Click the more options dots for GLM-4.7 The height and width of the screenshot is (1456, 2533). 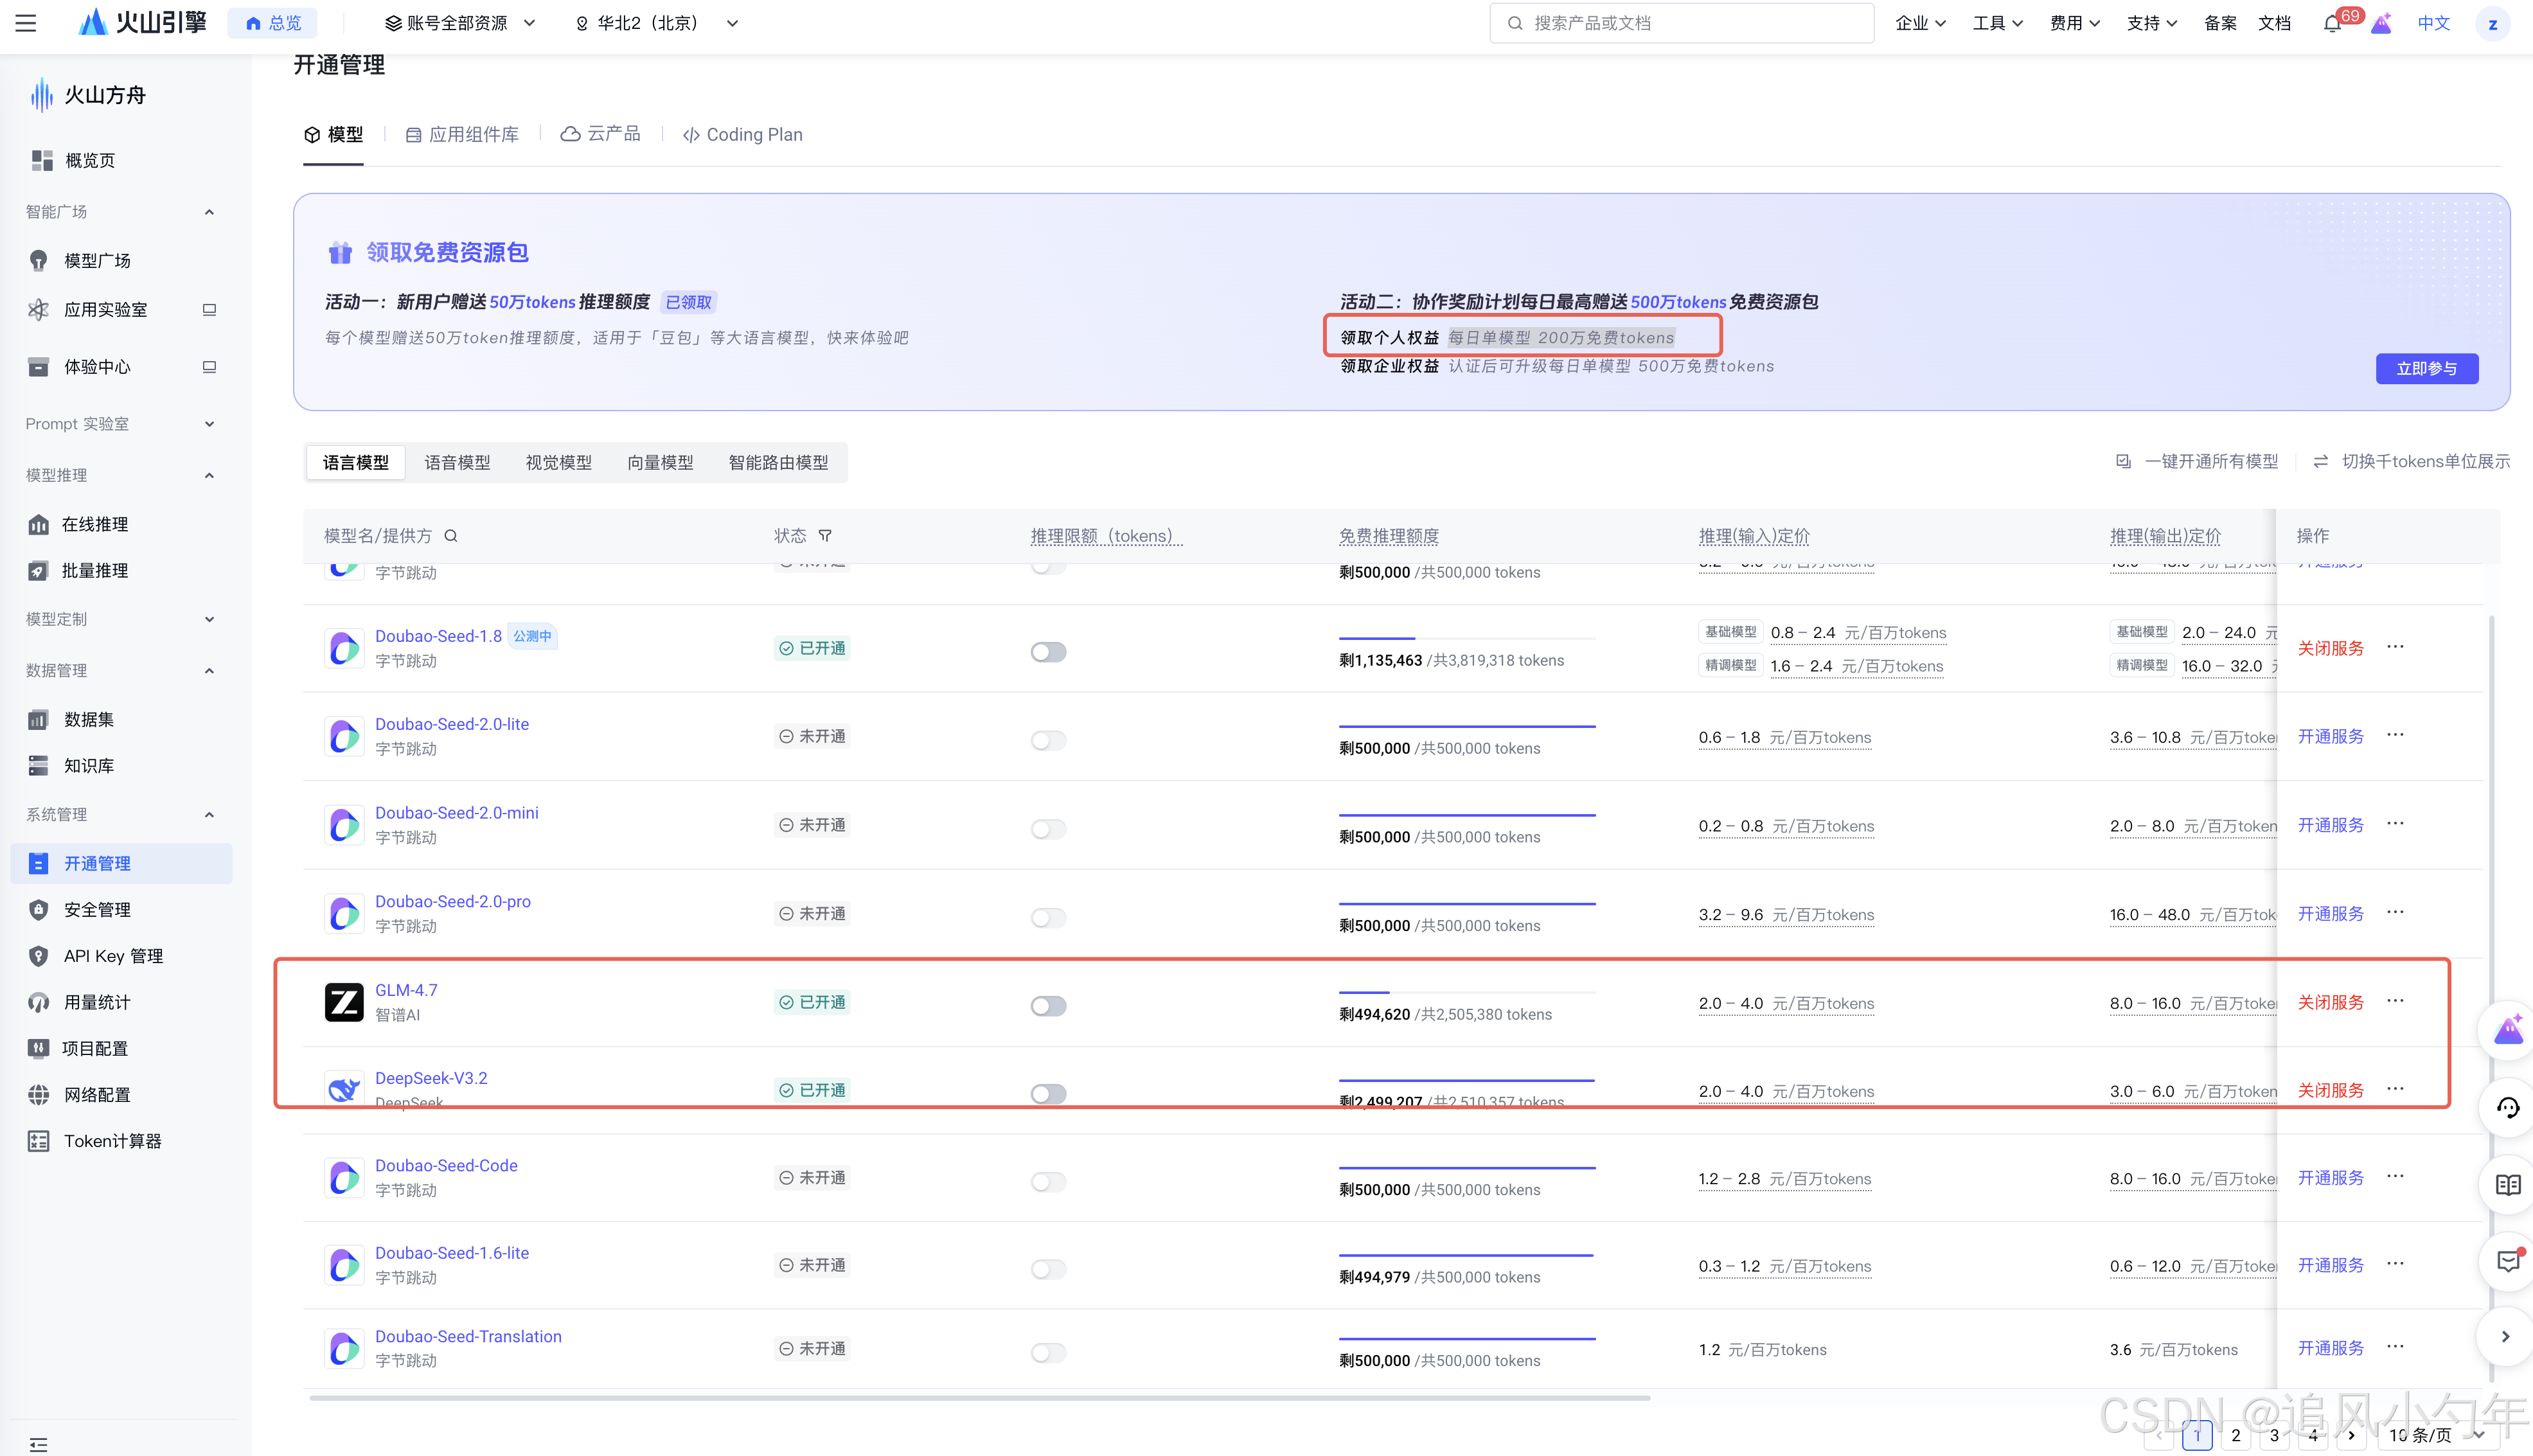2395,1001
